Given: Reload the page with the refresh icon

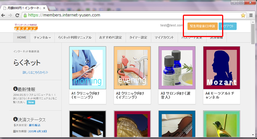Looking at the screenshot, I should [x=17, y=15].
